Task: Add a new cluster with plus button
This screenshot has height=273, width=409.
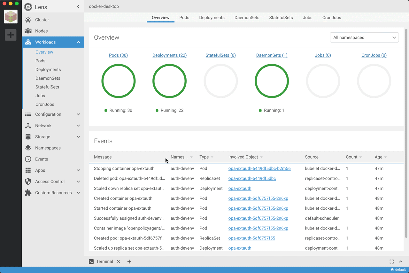Action: coord(11,35)
